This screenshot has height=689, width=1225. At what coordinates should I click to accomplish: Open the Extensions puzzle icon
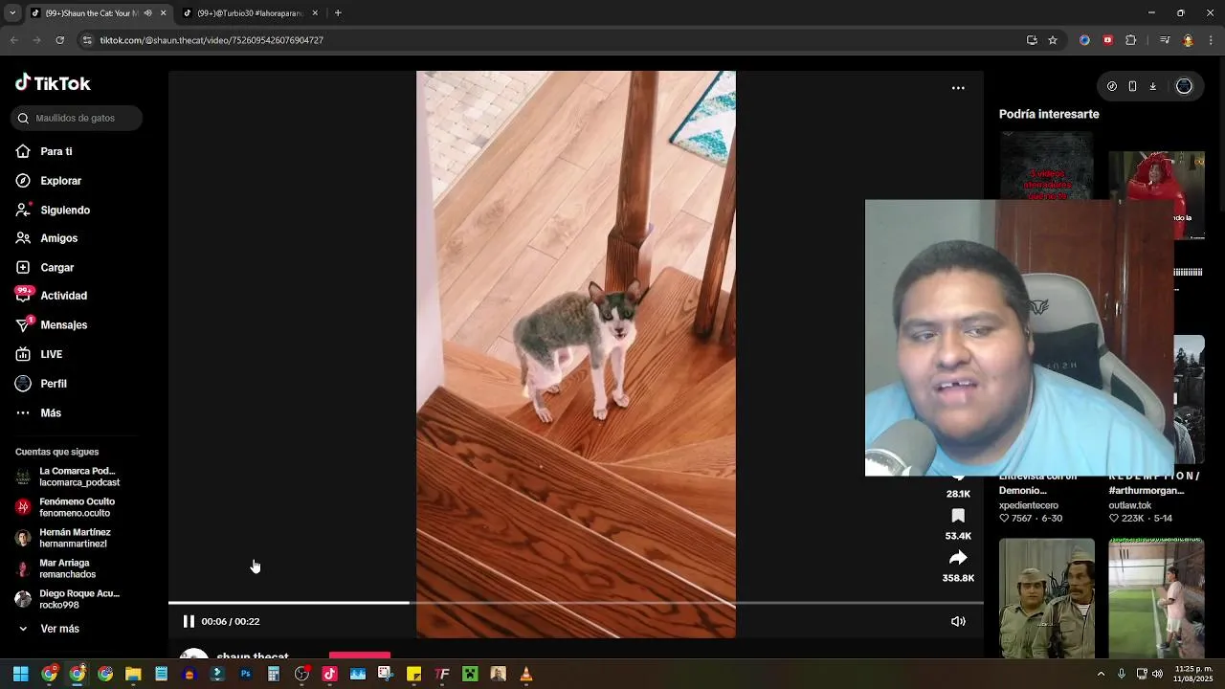click(1130, 40)
